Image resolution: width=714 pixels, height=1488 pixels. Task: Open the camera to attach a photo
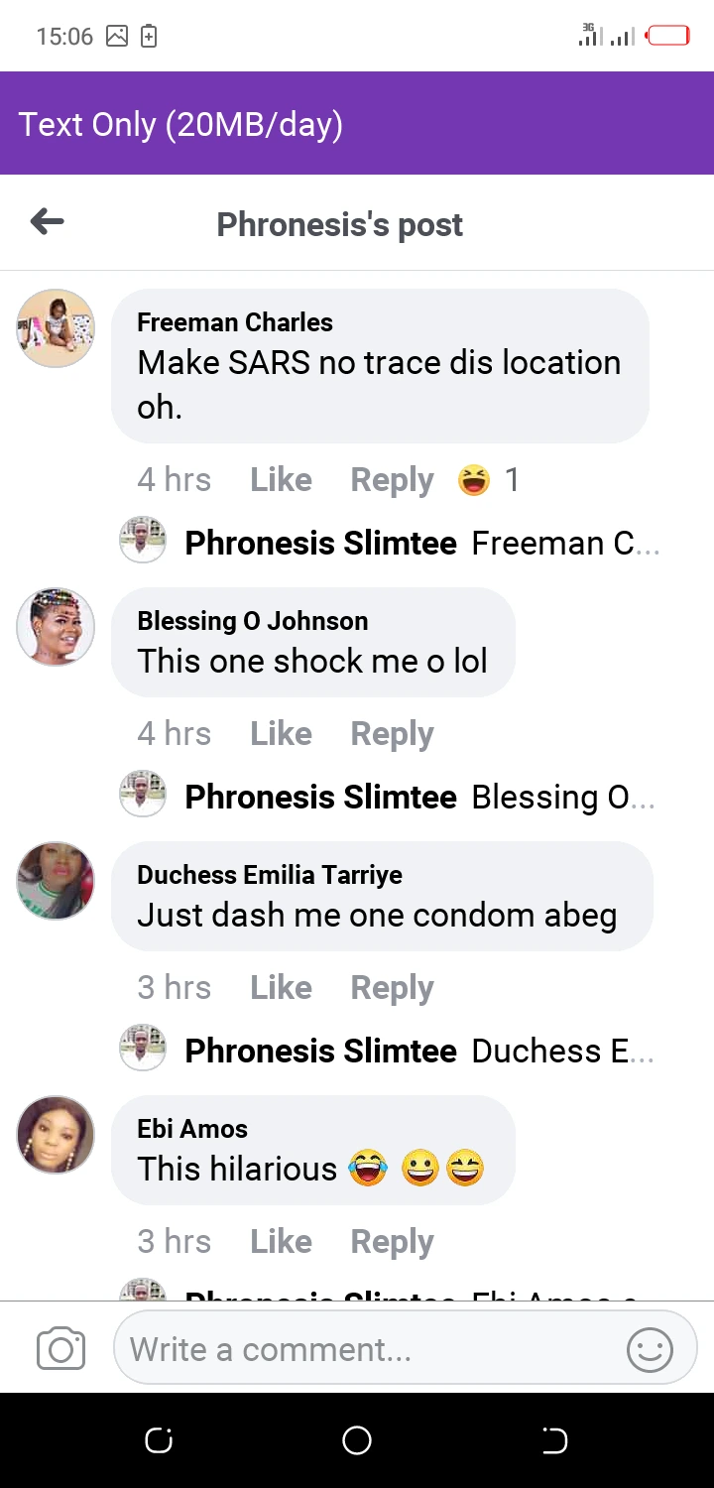point(60,1349)
